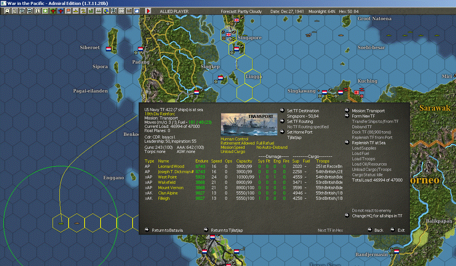This screenshot has width=456, height=266.
Task: Click the arrow beside Set TF Destination
Action: coord(282,110)
